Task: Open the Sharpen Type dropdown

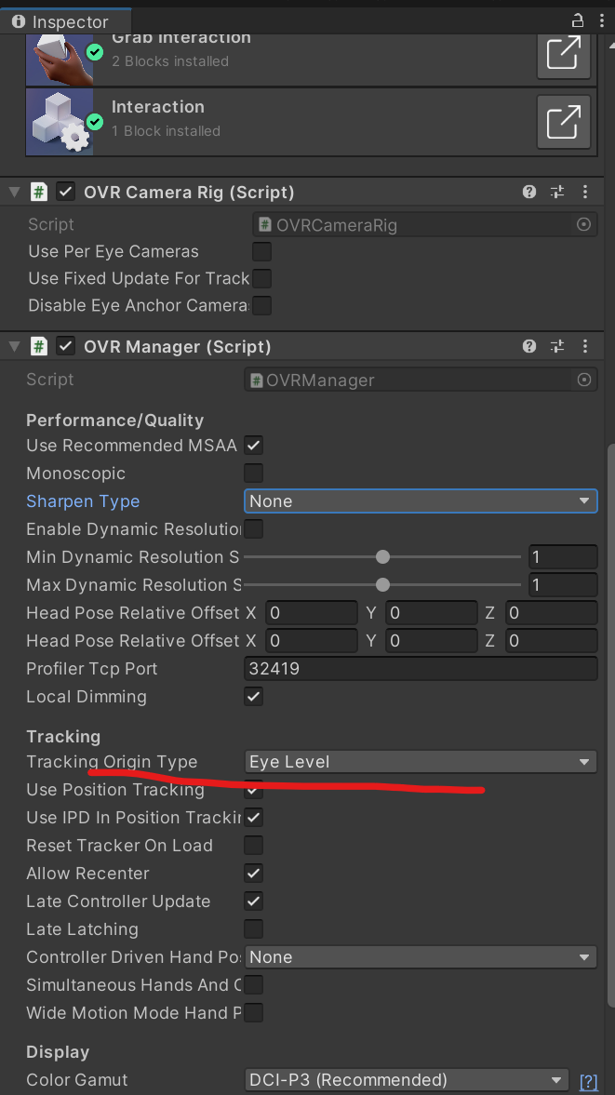Action: click(x=421, y=501)
